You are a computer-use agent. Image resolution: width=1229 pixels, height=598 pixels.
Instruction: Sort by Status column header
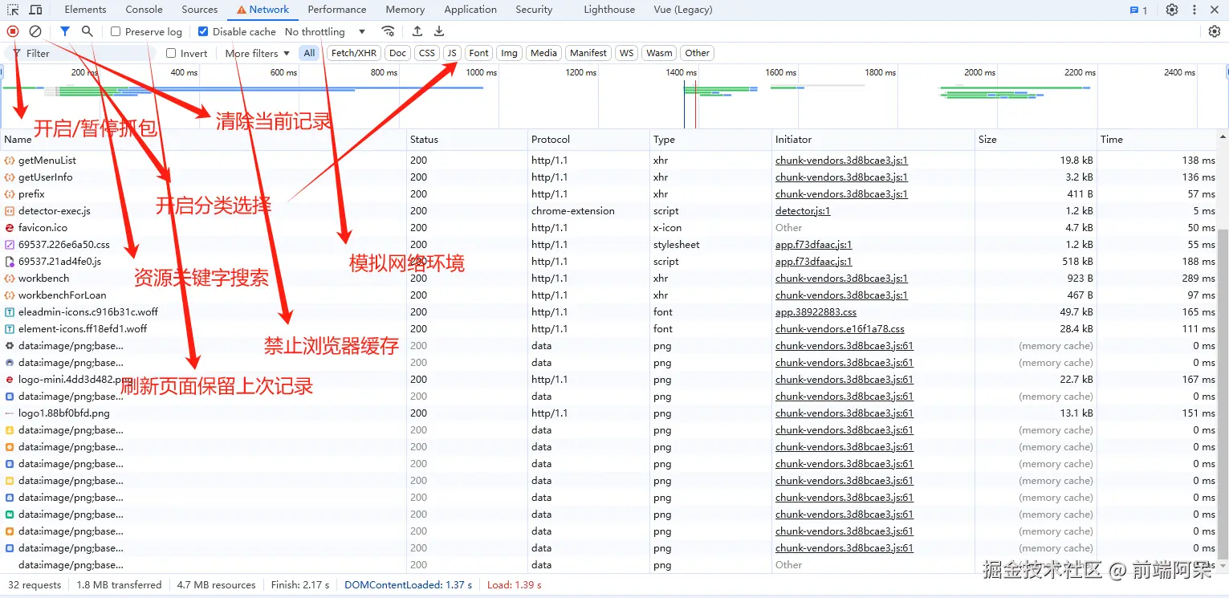click(x=467, y=139)
